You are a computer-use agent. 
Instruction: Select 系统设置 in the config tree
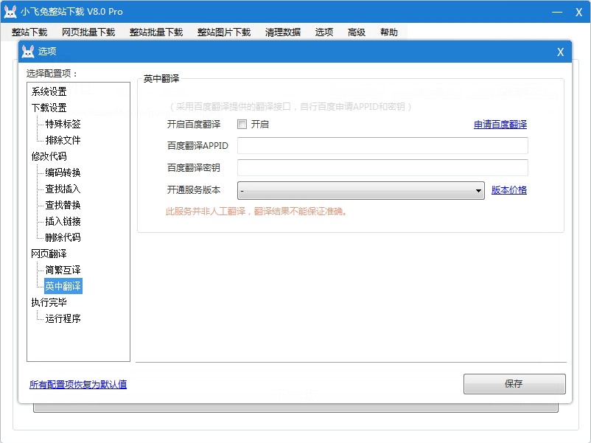point(49,92)
